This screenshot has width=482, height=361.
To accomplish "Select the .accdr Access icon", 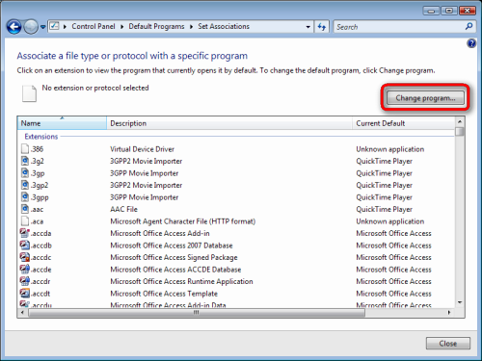I will (25, 281).
